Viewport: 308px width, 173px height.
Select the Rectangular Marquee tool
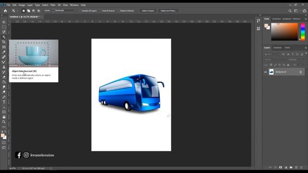click(x=4, y=27)
